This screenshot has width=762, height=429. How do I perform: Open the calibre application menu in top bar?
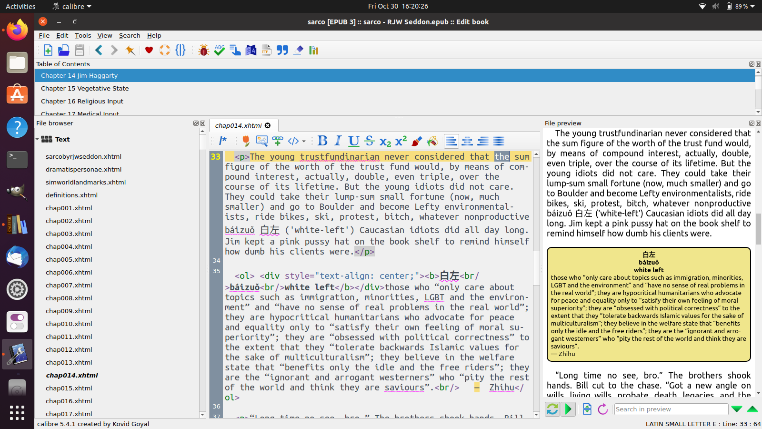(x=72, y=6)
